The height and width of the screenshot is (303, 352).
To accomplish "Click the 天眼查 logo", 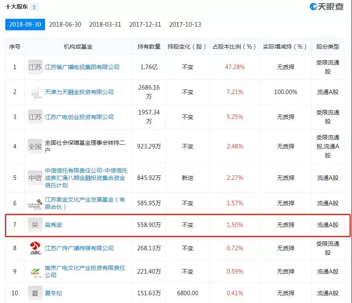I will click(326, 7).
